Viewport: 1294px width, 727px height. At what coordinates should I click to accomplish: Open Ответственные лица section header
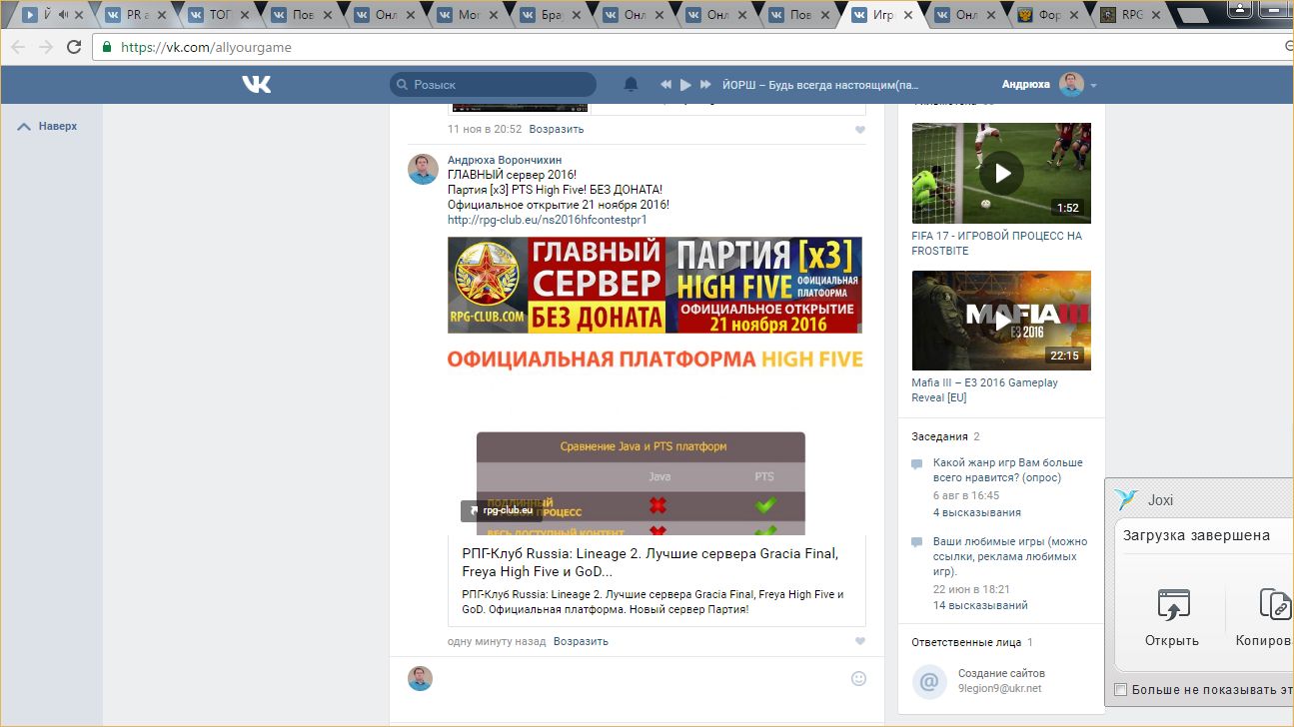(966, 642)
